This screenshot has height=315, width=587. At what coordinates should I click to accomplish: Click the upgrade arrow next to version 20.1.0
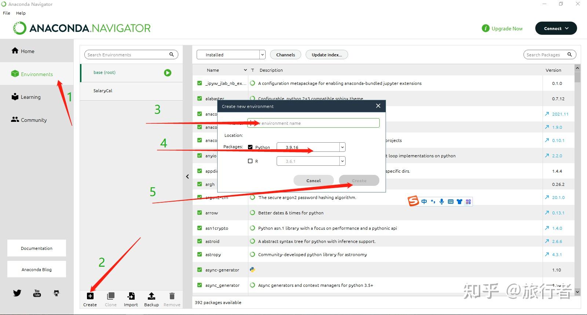547,198
